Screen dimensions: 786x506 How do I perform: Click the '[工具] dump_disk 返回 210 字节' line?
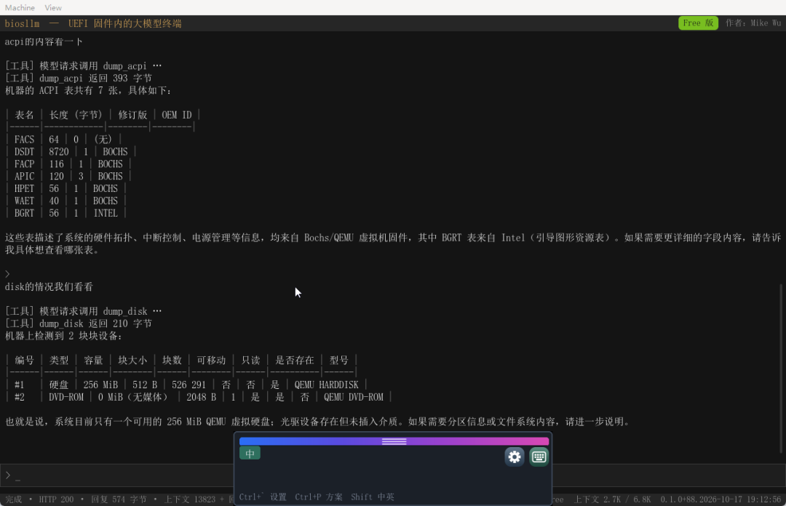coord(78,324)
